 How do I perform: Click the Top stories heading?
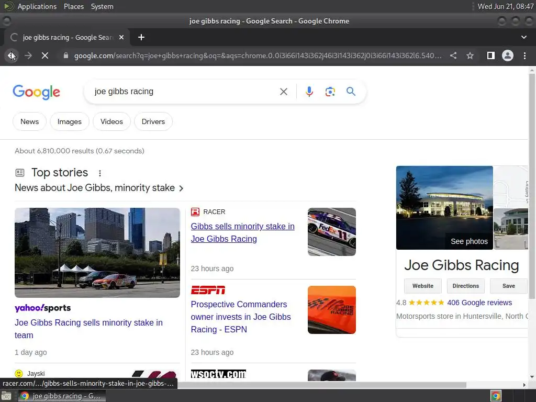60,173
